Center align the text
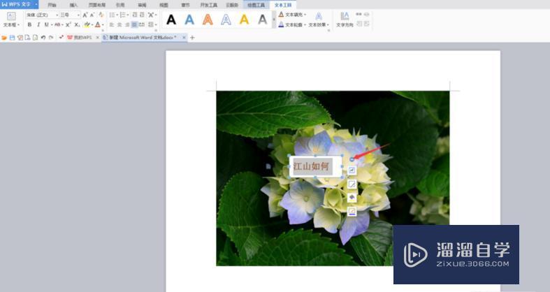This screenshot has height=292, width=550. tap(120, 25)
